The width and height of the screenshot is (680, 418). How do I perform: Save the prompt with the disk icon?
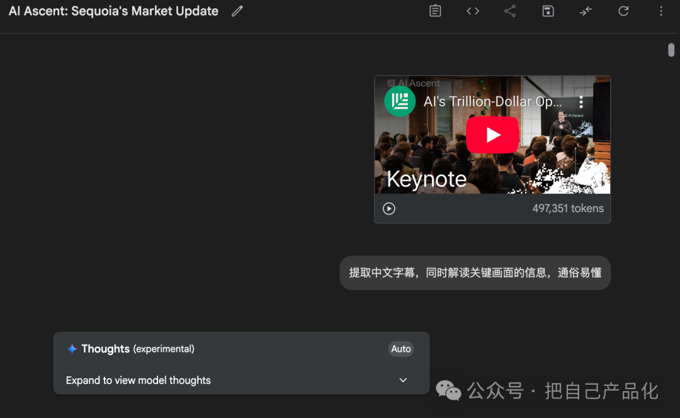point(548,11)
